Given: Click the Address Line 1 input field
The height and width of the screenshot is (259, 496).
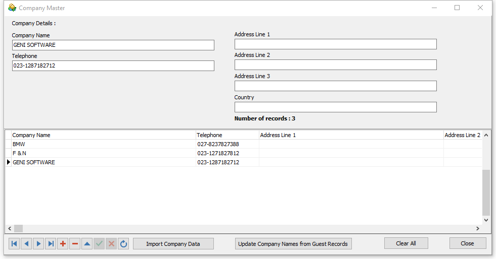Looking at the screenshot, I should [x=335, y=44].
